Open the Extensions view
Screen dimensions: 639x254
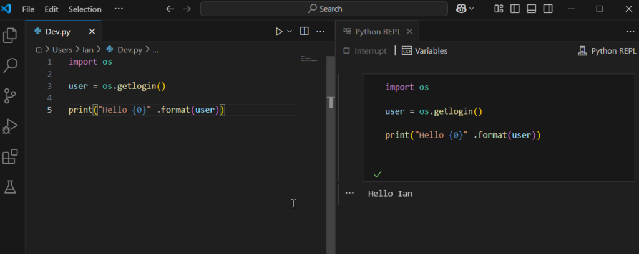(10, 157)
